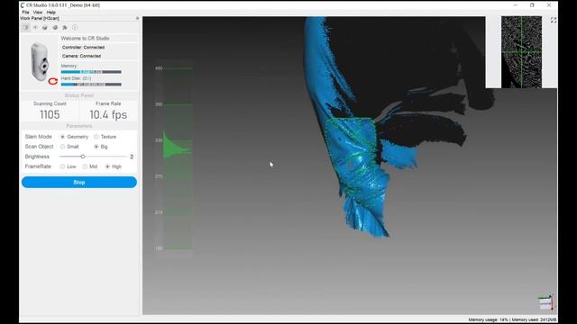This screenshot has width=577, height=324.
Task: Minimize the CR Studio window
Action: (x=515, y=5)
